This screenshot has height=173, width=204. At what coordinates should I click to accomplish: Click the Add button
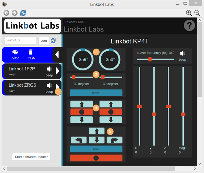[x=44, y=41]
